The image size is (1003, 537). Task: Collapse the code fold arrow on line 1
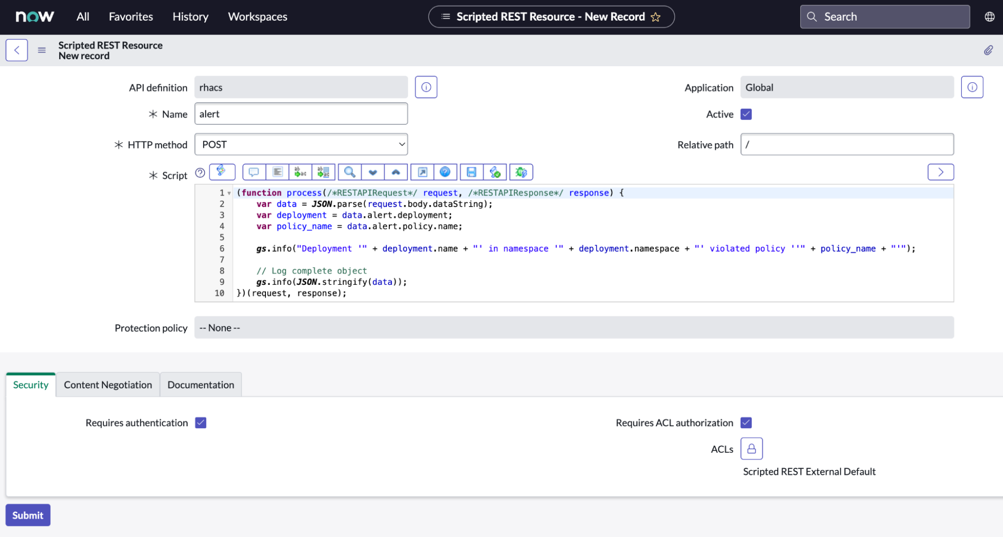click(229, 193)
